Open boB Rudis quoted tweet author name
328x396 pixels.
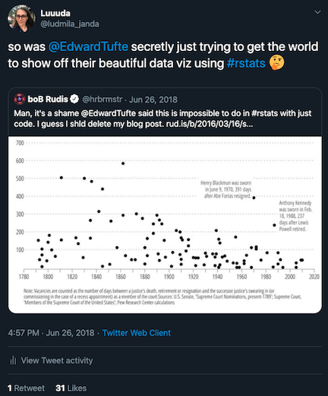pyautogui.click(x=48, y=99)
